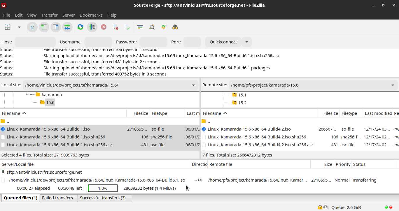Image resolution: width=399 pixels, height=211 pixels.
Task: Expand the Site Manager dropdown arrow
Action: coord(19,27)
